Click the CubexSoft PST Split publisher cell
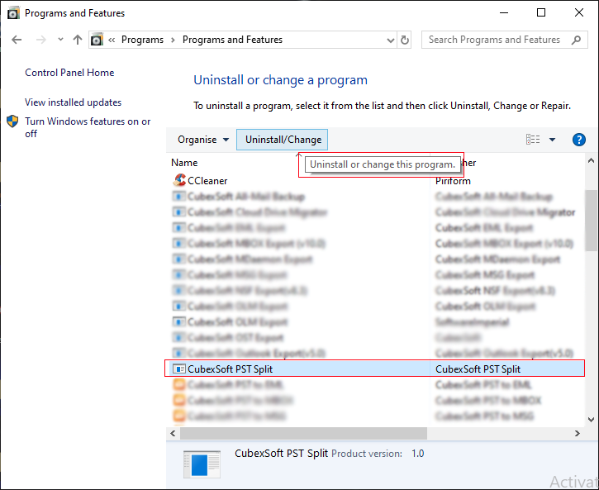This screenshot has height=490, width=599. [478, 369]
